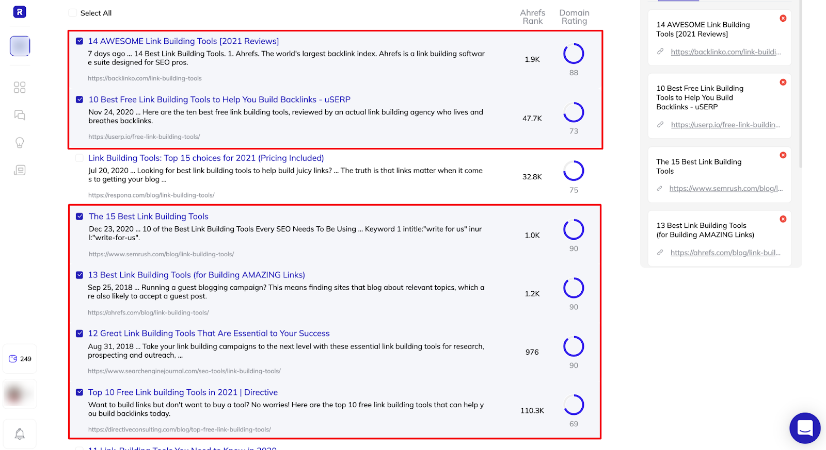Open the 14 AWESOME Link Building Tools title link
Viewport: 826px width, 450px height.
pos(183,41)
